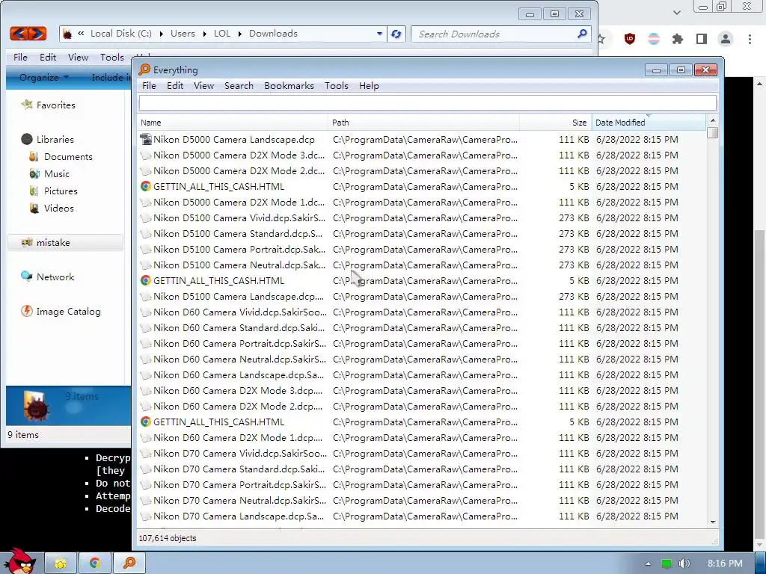
Task: Expand Explorer address bar history dropdown
Action: coord(379,34)
